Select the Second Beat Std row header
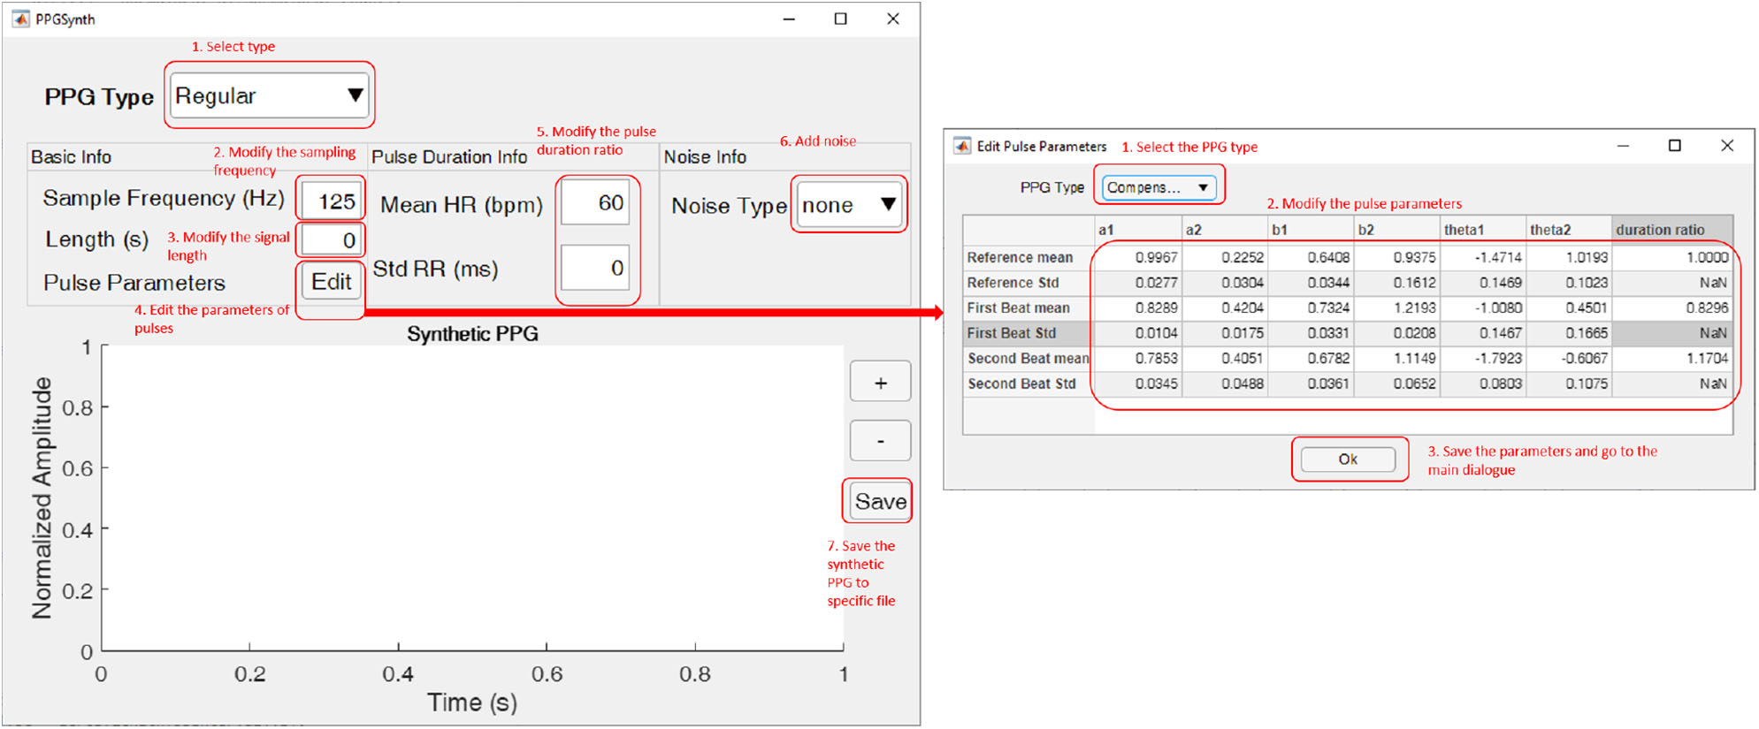Image resolution: width=1759 pixels, height=729 pixels. tap(1029, 383)
